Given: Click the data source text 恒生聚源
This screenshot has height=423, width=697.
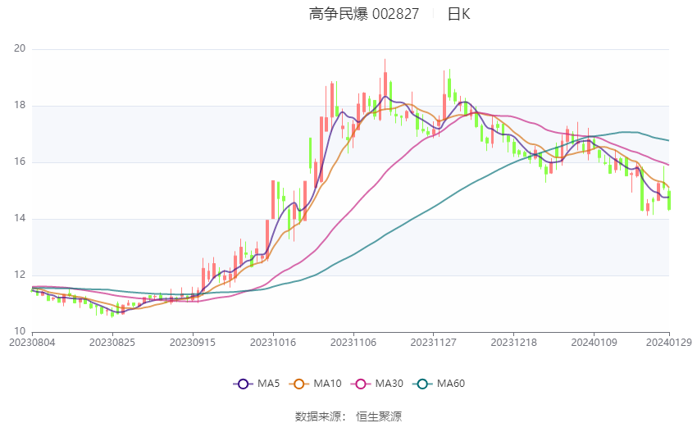Looking at the screenshot, I should 379,416.
